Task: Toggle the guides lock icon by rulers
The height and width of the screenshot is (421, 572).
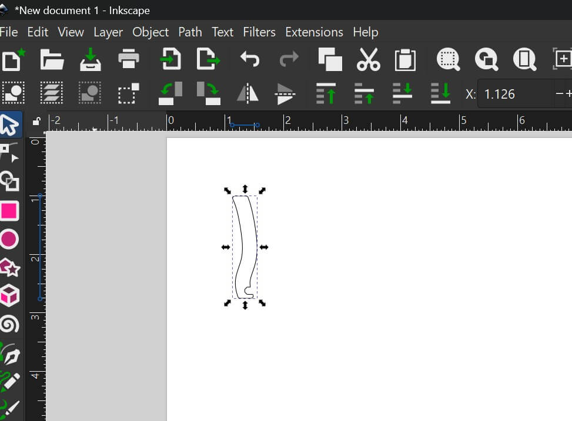Action: pos(36,121)
